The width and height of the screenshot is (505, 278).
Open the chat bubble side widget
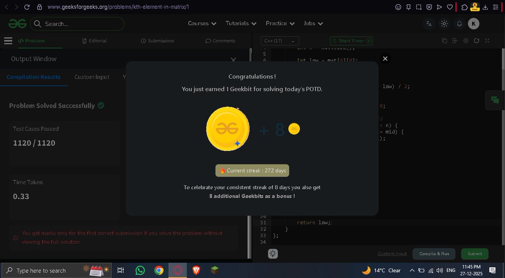pos(495,100)
